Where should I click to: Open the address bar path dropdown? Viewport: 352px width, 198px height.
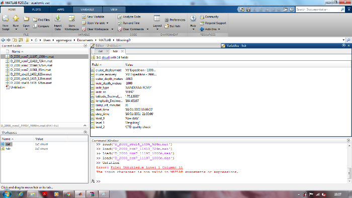coord(343,40)
